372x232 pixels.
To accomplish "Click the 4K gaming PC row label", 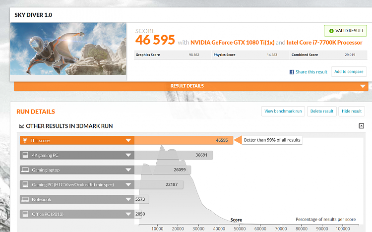I will (45, 155).
